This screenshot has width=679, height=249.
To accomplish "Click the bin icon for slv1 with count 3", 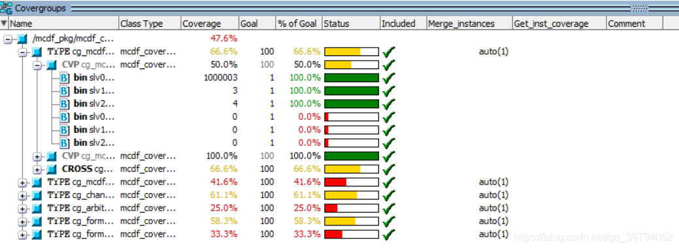I will 65,91.
